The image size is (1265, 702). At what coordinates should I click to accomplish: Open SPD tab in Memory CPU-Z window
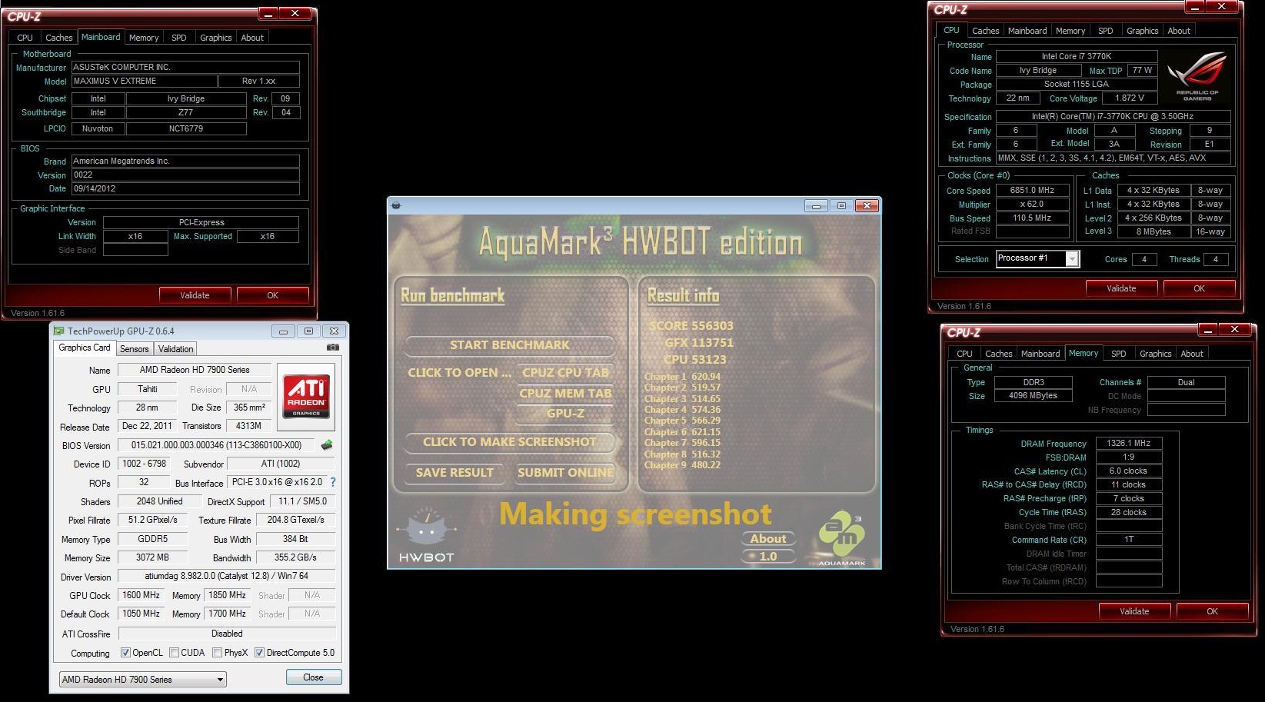click(1119, 354)
